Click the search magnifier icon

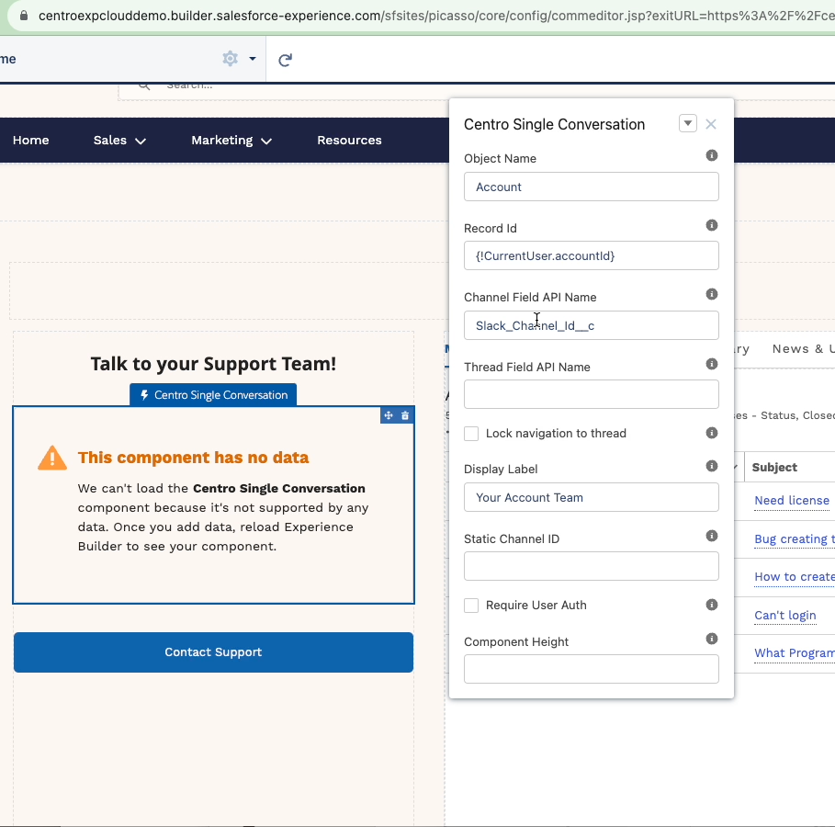click(x=144, y=85)
